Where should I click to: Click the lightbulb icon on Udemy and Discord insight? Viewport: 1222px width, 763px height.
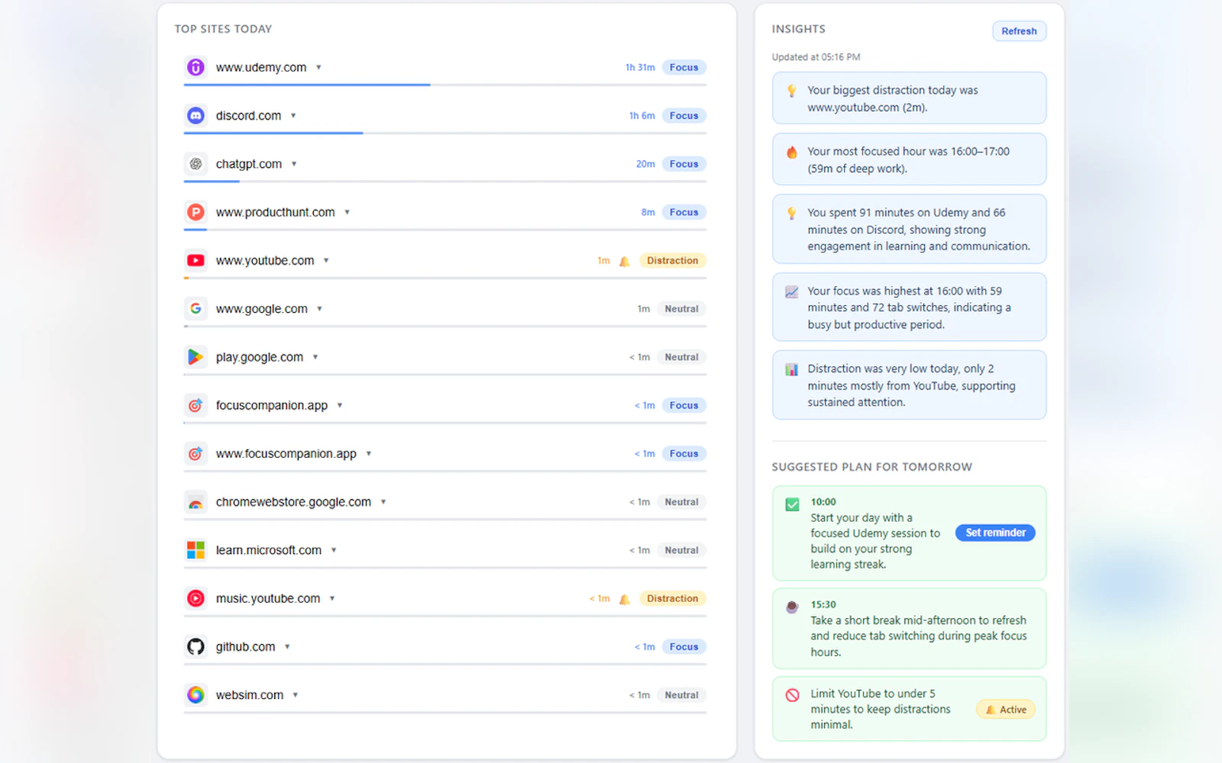point(792,213)
